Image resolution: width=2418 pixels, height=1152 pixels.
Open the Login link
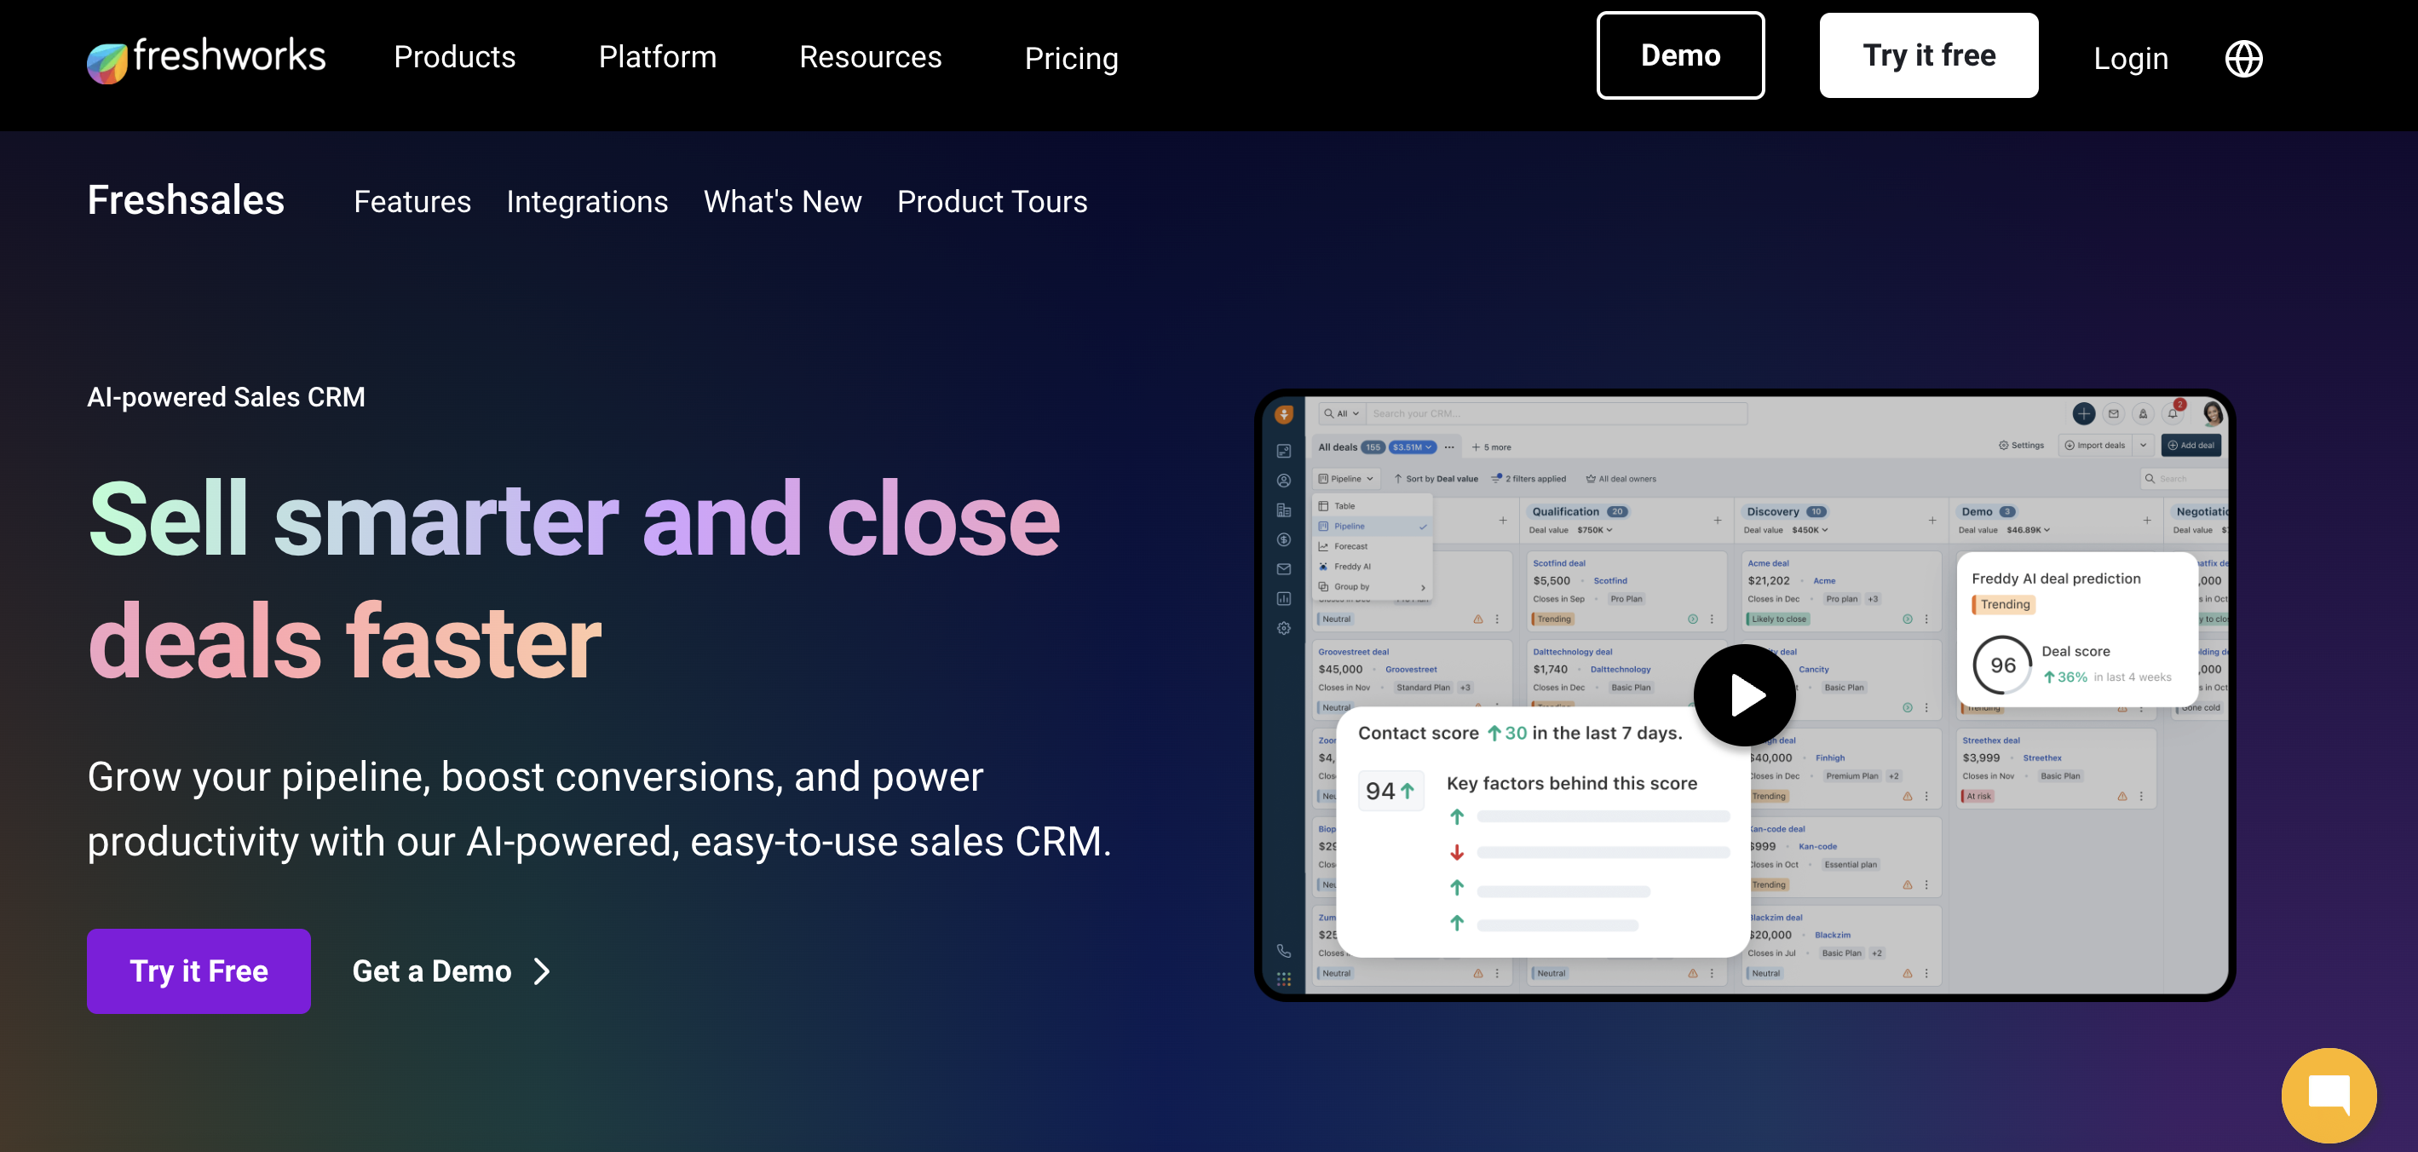point(2130,58)
